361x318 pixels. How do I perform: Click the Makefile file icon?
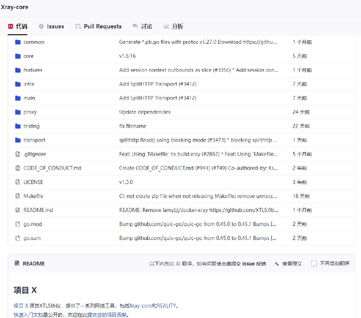tap(17, 196)
